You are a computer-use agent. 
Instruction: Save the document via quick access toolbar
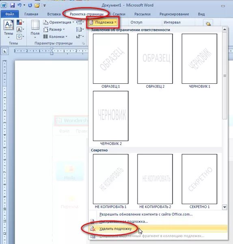coord(13,5)
